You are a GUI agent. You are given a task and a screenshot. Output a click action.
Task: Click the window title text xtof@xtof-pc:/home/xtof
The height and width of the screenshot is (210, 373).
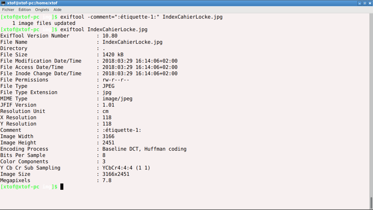point(32,3)
